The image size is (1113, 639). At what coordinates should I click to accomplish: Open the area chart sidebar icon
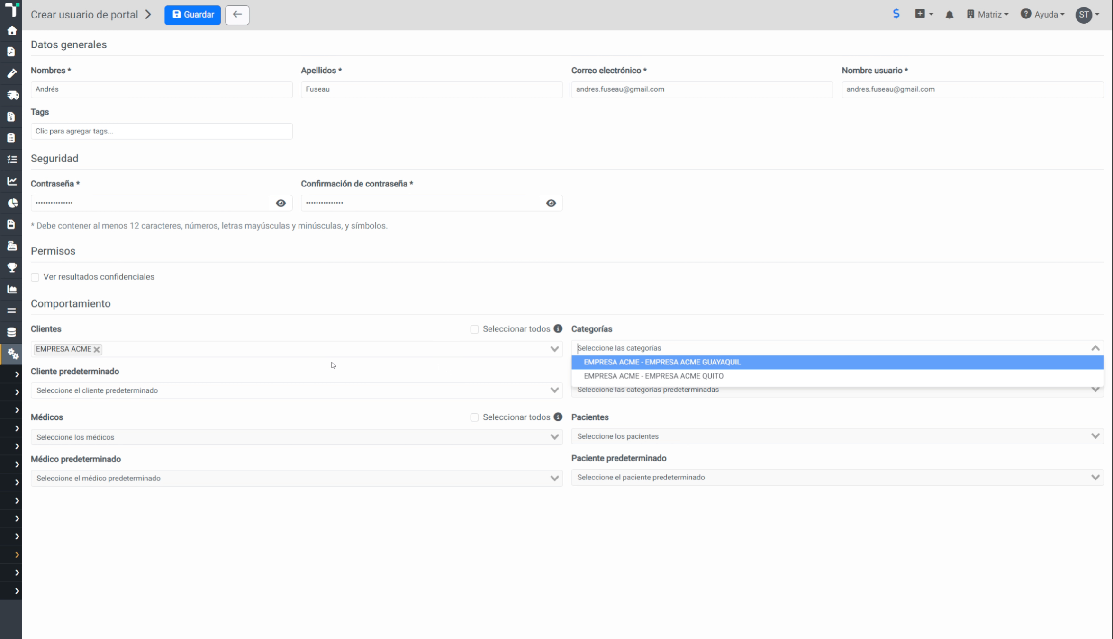pos(12,289)
